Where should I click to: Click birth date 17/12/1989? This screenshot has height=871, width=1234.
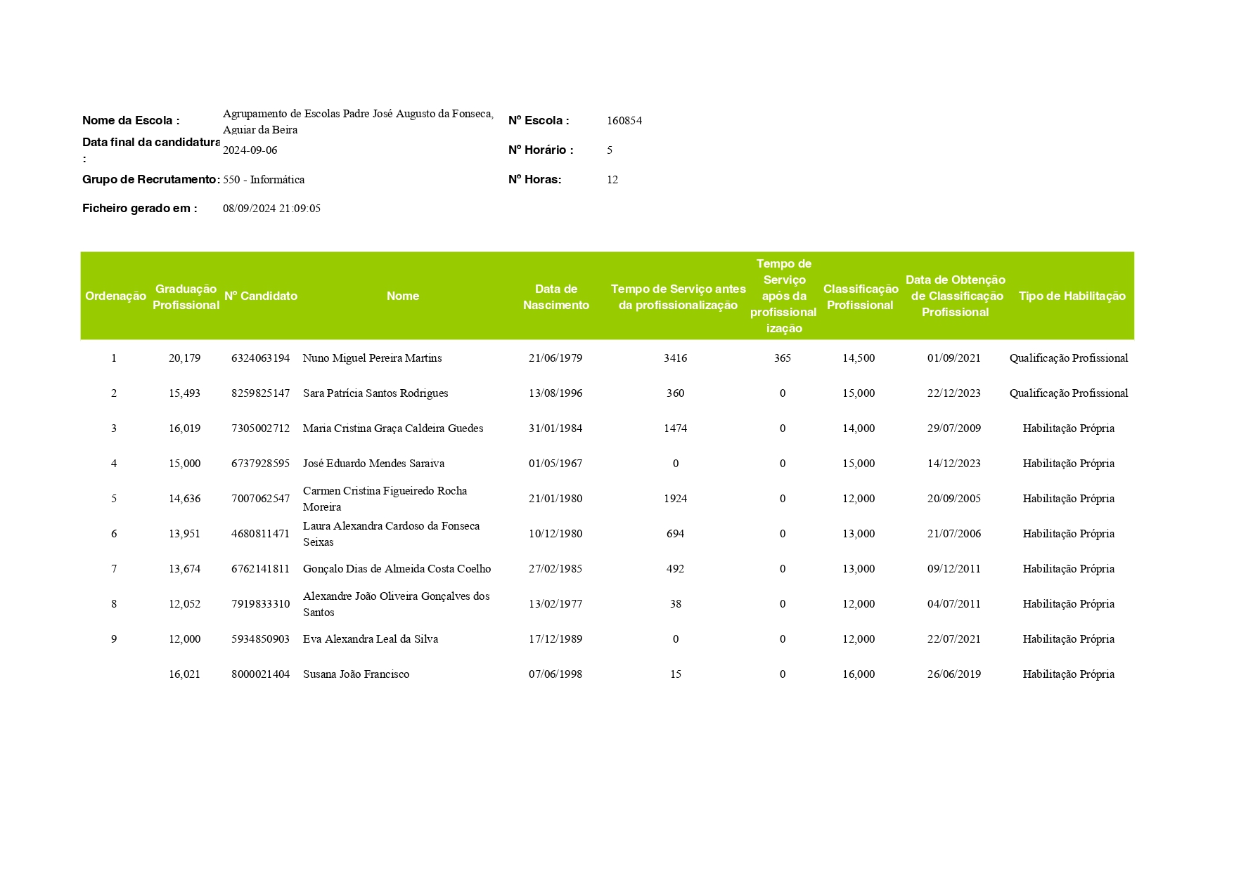click(555, 639)
